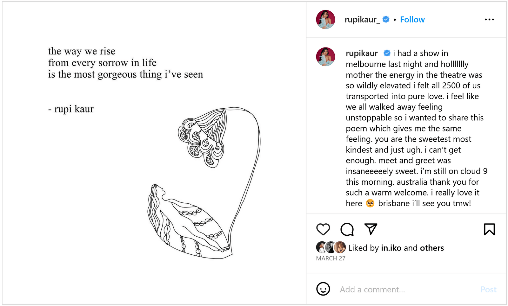508x306 pixels.
Task: Click rupikaur_'s profile picture
Action: [325, 19]
